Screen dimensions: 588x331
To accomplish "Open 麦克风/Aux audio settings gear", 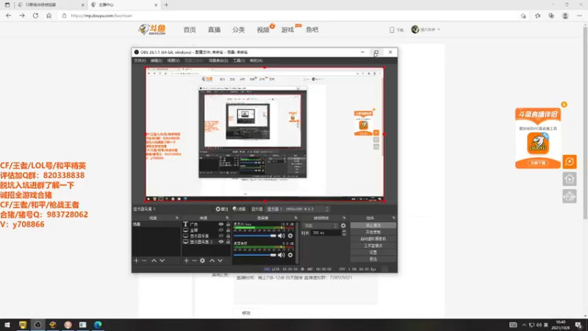I will click(290, 235).
